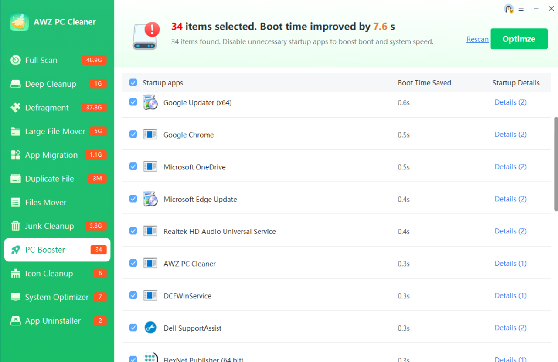Viewport: 558px width, 362px height.
Task: Open Large File Mover section
Action: click(x=57, y=131)
